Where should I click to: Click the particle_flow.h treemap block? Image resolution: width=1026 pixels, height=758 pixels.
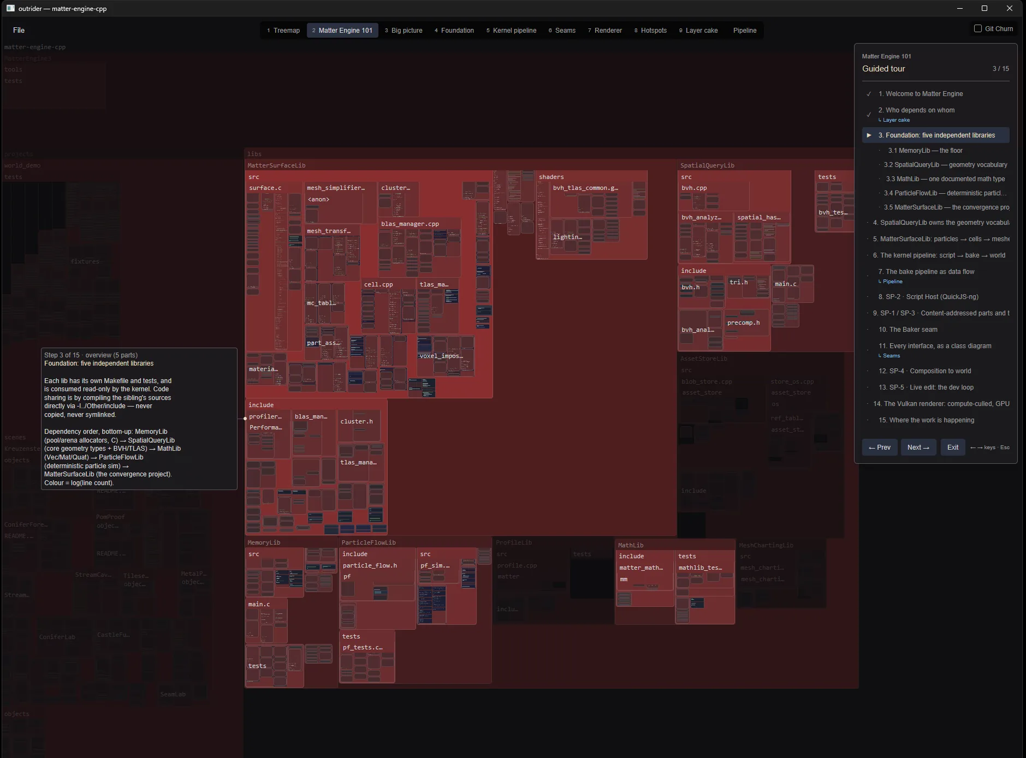pos(377,580)
